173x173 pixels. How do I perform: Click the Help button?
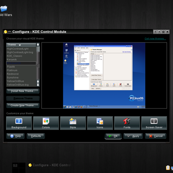coord(16,136)
